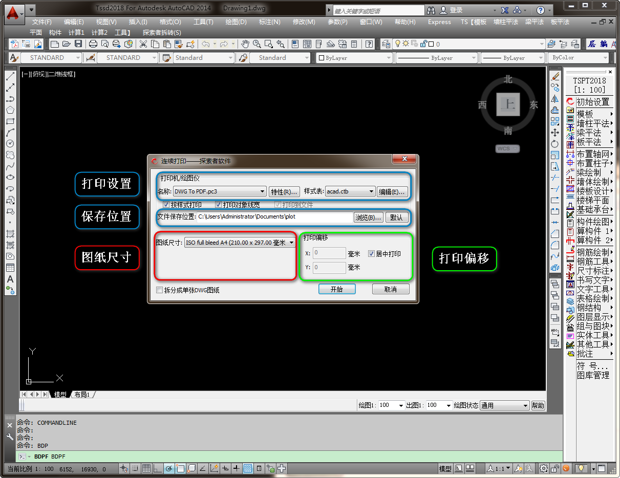Enable 拆分成单张DWG图纸 checkbox
This screenshot has height=478, width=620.
click(x=160, y=290)
